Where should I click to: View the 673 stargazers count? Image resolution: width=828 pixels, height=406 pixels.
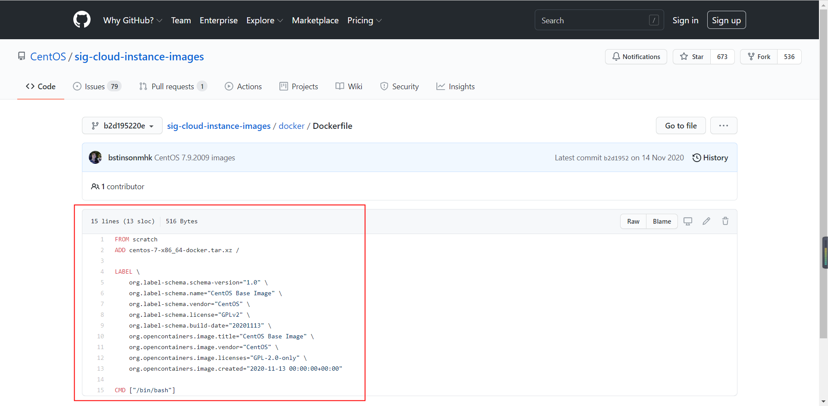click(x=722, y=56)
